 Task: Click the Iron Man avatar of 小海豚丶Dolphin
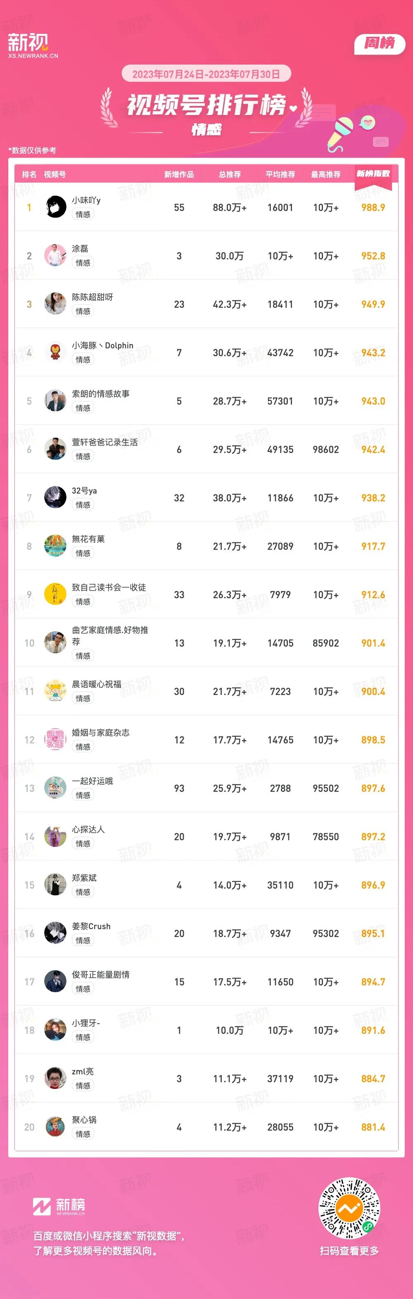(55, 352)
